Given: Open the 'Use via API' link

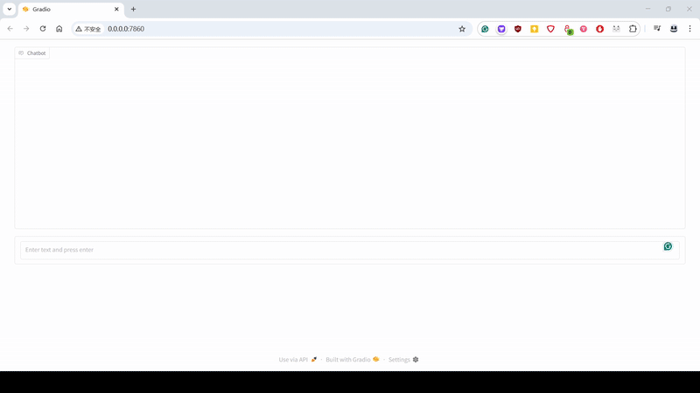Looking at the screenshot, I should 297,360.
